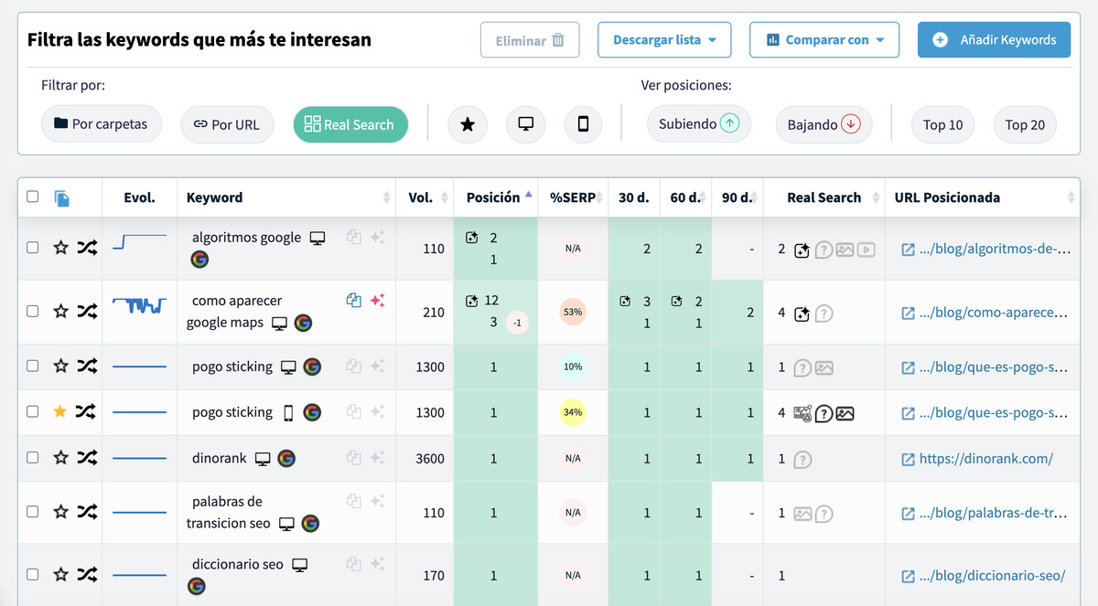The width and height of the screenshot is (1098, 606).
Task: Sort by Keyword column
Action: pyautogui.click(x=287, y=197)
